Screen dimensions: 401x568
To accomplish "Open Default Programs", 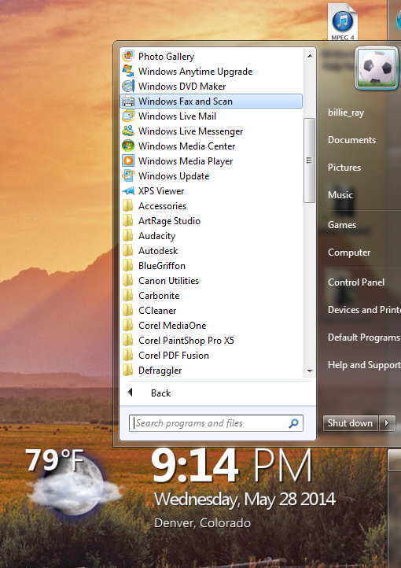I will click(x=364, y=337).
